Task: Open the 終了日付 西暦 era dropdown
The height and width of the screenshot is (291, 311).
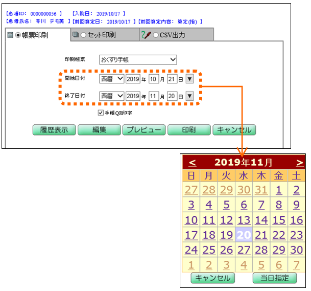Action: pos(111,96)
